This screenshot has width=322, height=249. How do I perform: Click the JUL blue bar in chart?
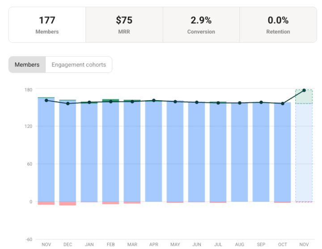[218, 152]
